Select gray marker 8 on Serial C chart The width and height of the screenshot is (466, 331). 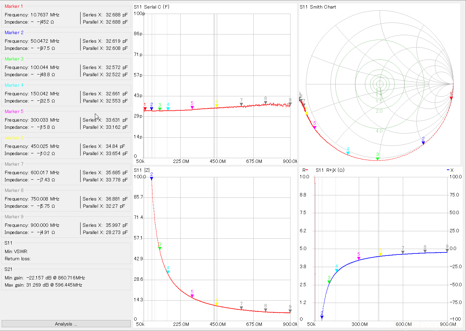pos(266,103)
